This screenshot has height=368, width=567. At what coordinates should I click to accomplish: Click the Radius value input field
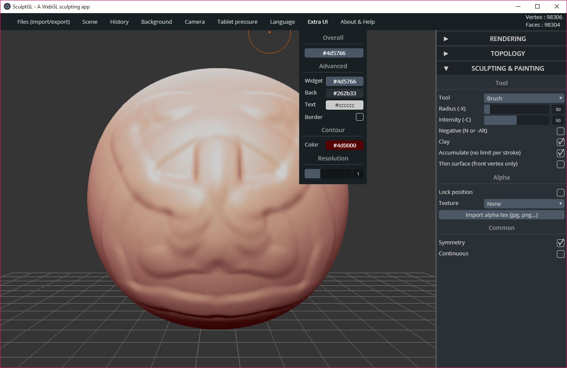[558, 109]
